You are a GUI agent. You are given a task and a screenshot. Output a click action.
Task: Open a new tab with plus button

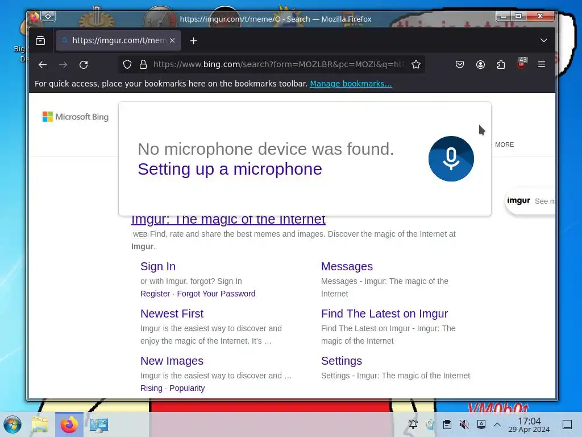193,41
